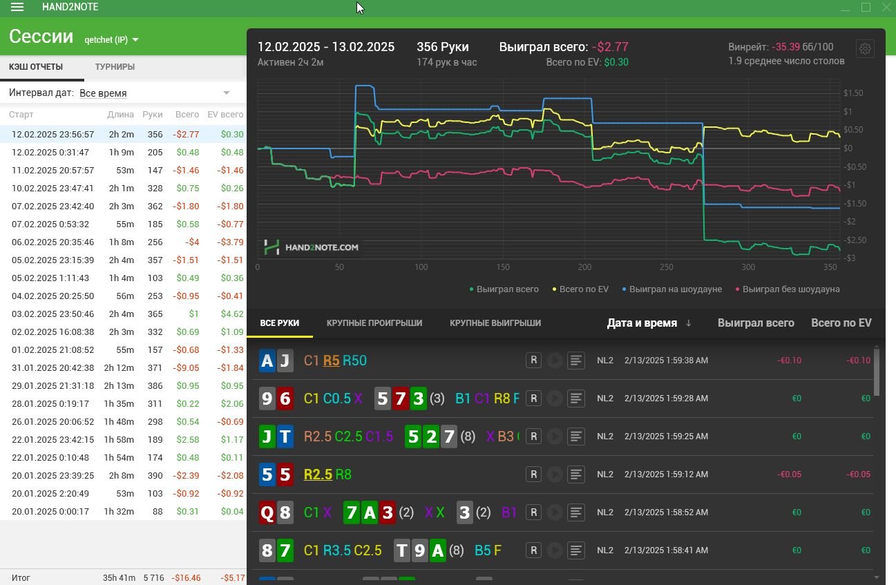Viewport: 896px width, 585px height.
Task: Switch to the ТУРНИРЫ tab
Action: (115, 67)
